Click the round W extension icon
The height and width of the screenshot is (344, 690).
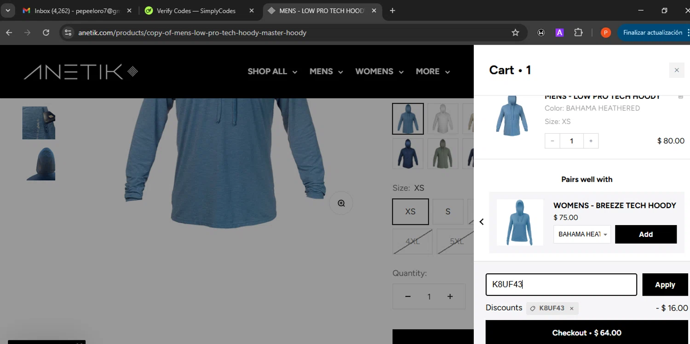pyautogui.click(x=541, y=33)
